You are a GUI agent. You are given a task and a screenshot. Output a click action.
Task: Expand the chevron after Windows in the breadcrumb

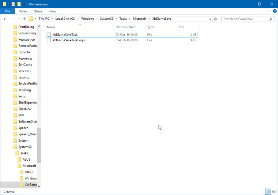(97, 19)
